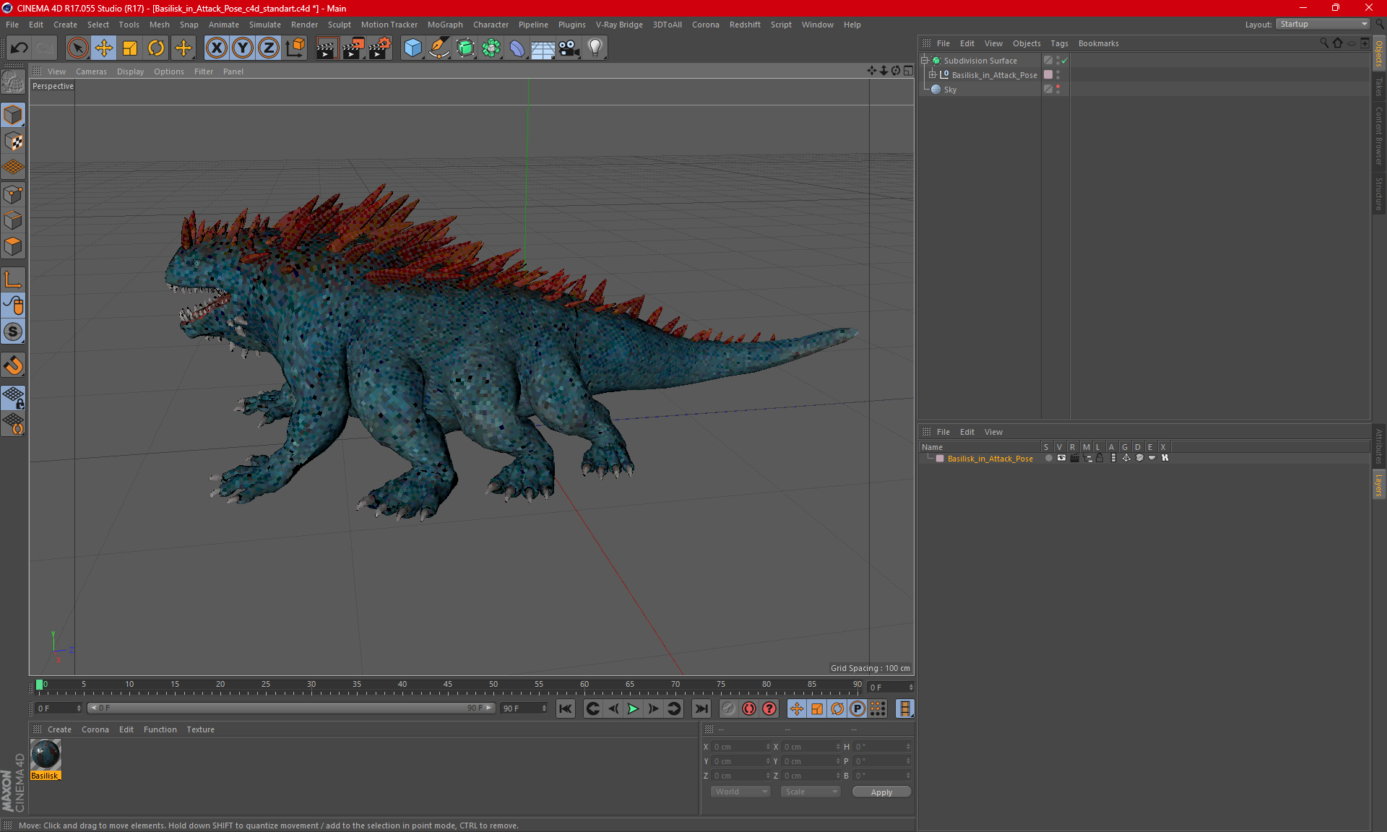
Task: Click the Basilisk layer color swatch
Action: pyautogui.click(x=940, y=459)
